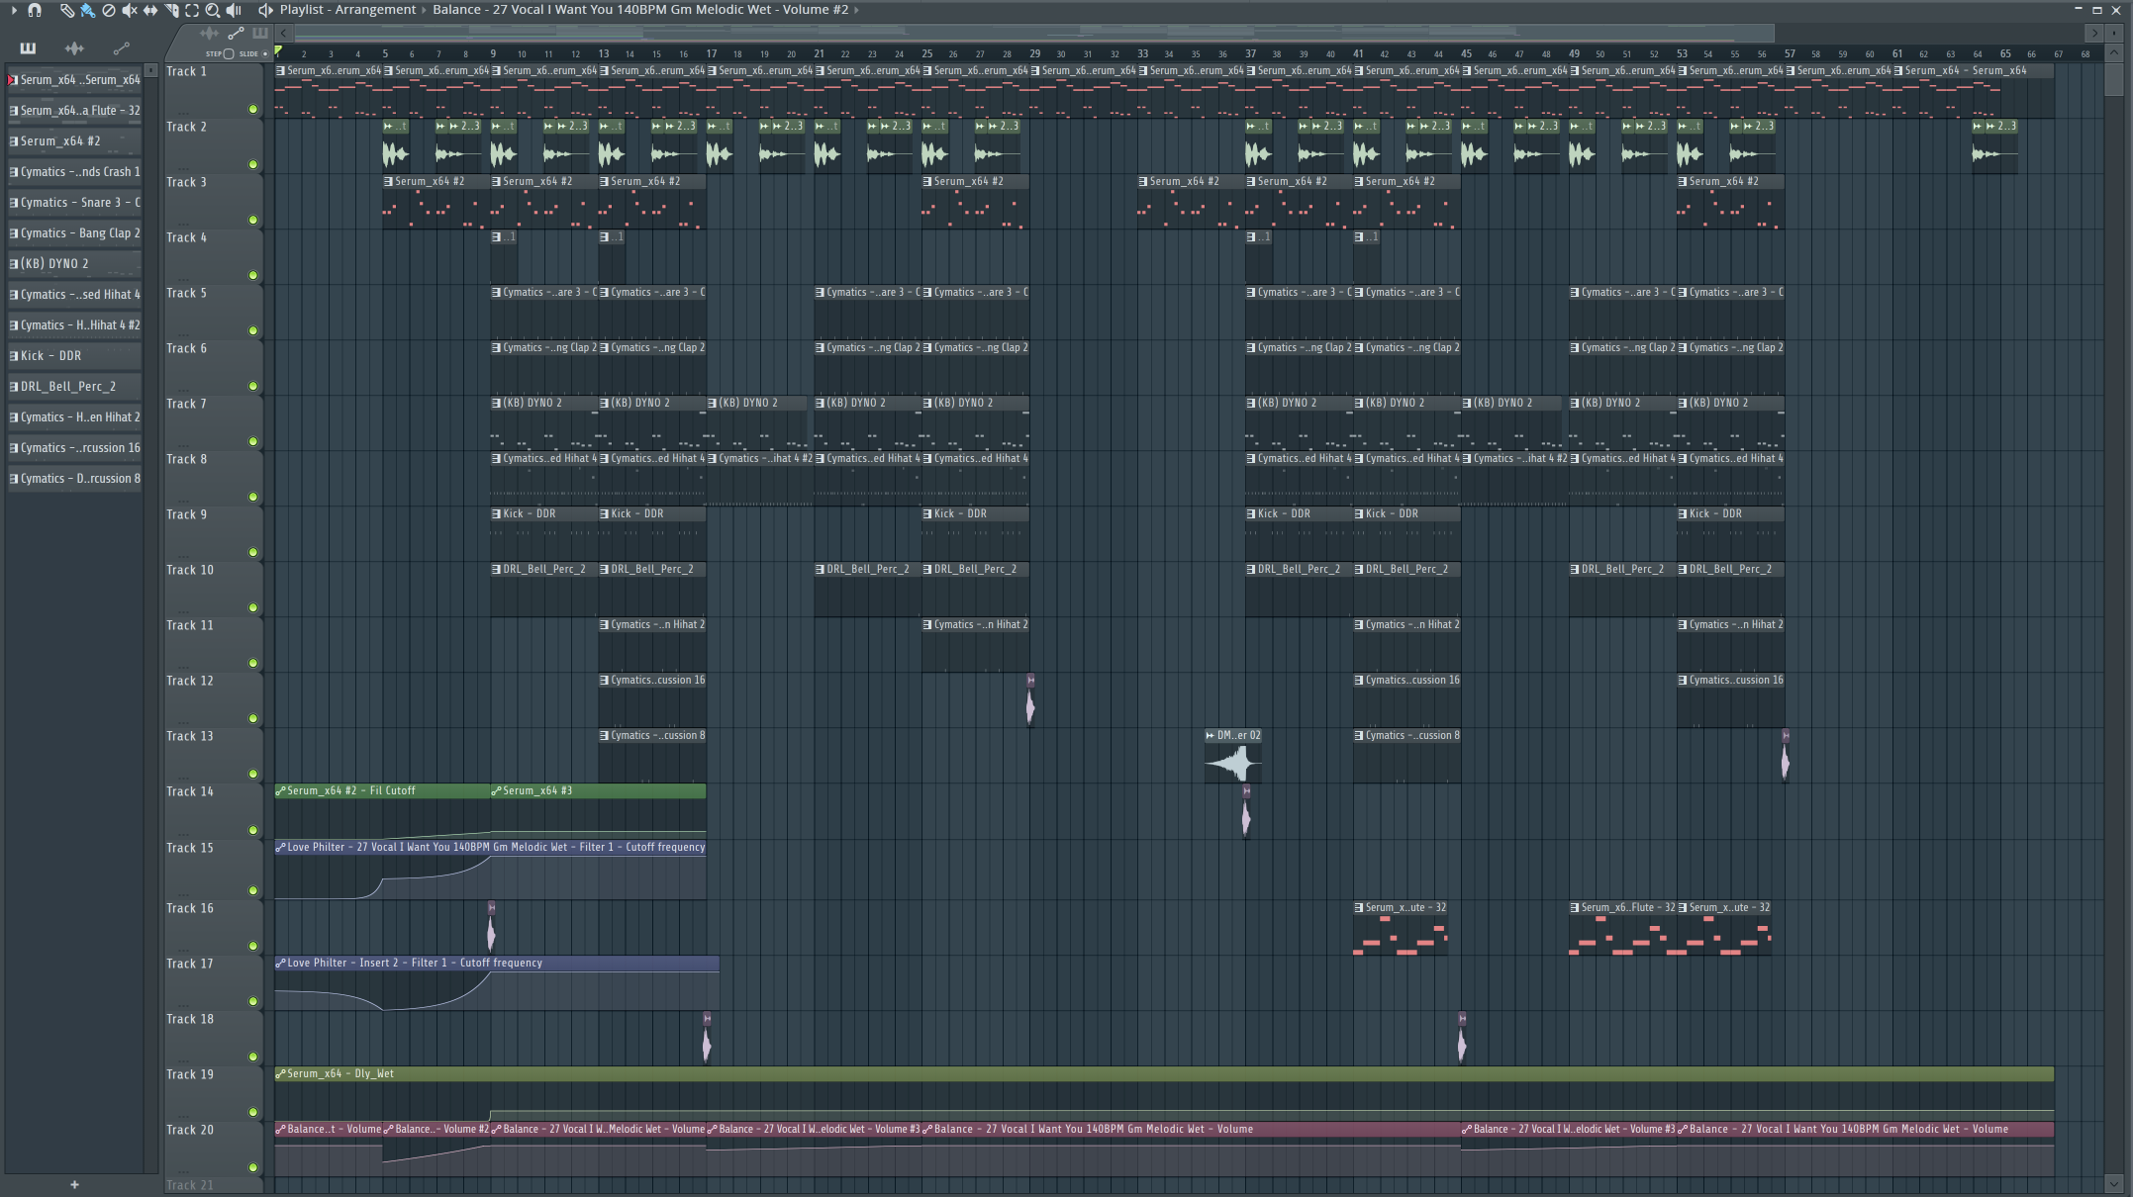Select the Zoom magnifier tool
Viewport: 2133px width, 1197px height.
click(212, 10)
